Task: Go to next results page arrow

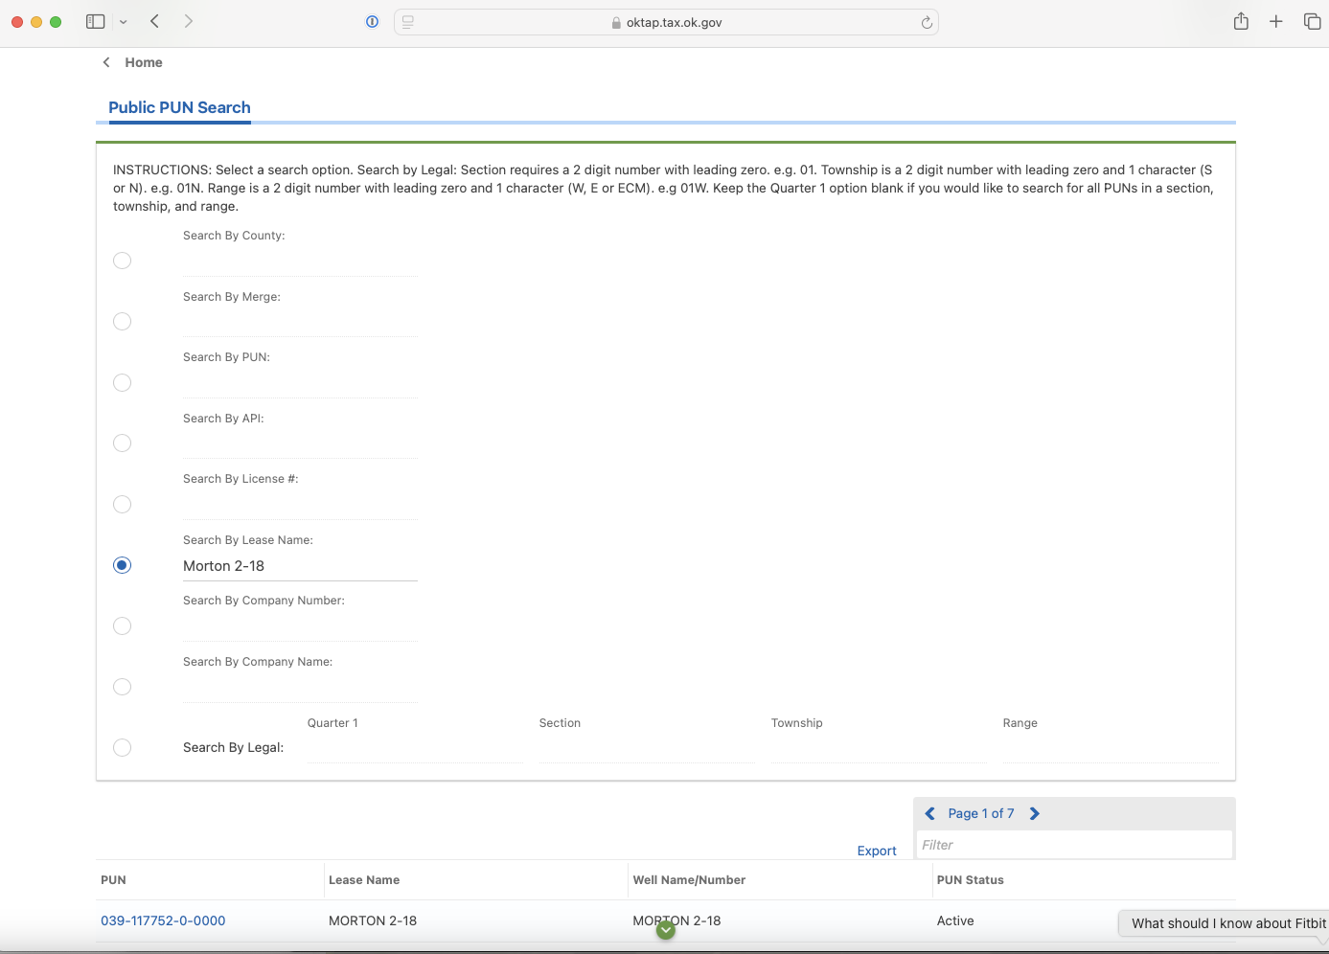Action: click(x=1035, y=813)
